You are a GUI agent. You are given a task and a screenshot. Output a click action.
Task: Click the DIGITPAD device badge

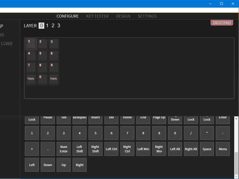click(222, 23)
